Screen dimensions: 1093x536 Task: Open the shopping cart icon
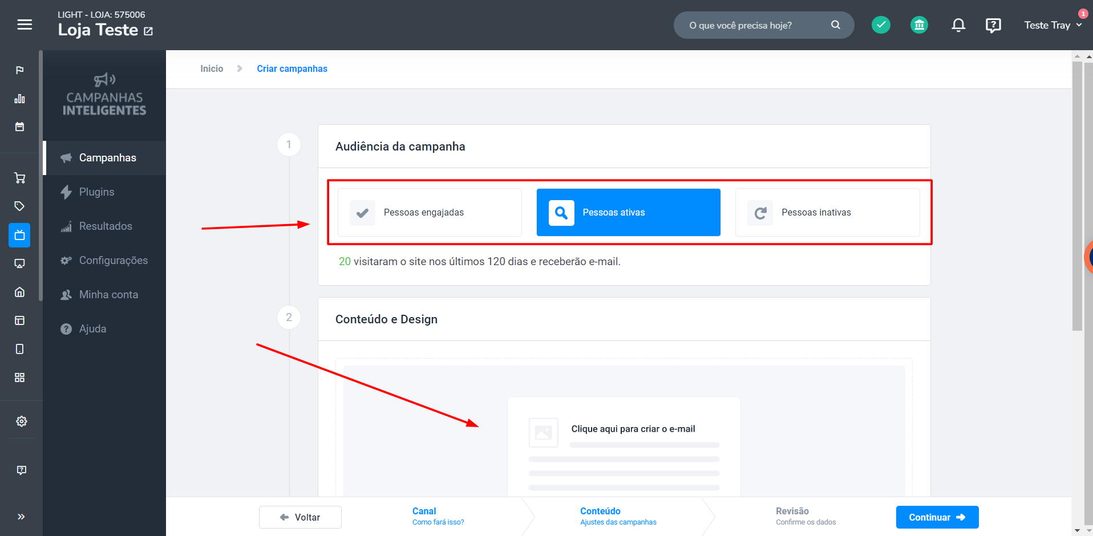(20, 178)
